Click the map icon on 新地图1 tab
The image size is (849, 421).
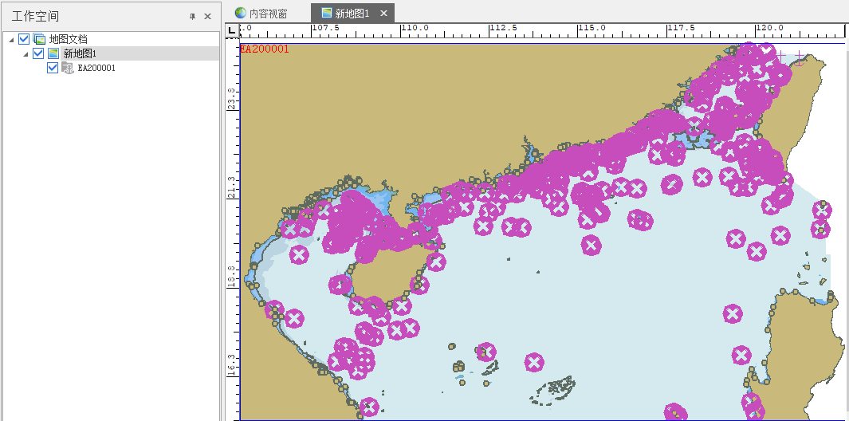(x=327, y=14)
